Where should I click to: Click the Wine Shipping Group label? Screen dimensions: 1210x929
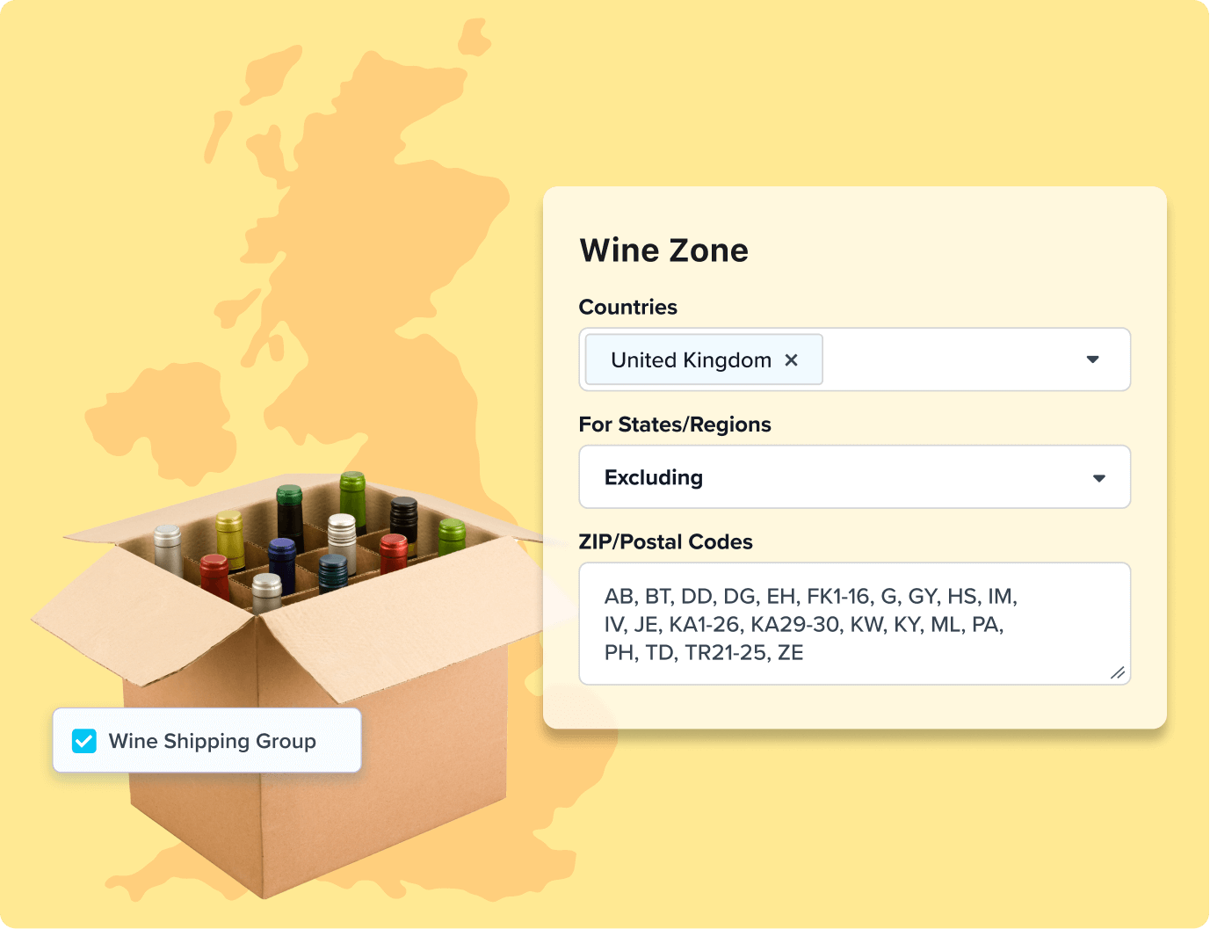click(211, 741)
